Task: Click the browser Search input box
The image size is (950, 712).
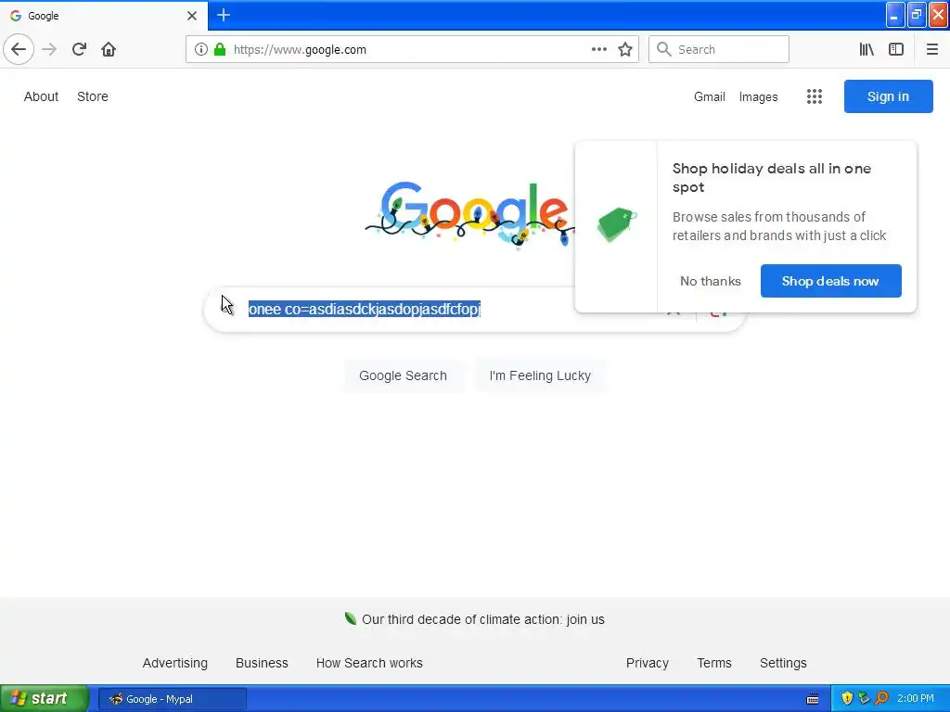Action: coord(719,49)
